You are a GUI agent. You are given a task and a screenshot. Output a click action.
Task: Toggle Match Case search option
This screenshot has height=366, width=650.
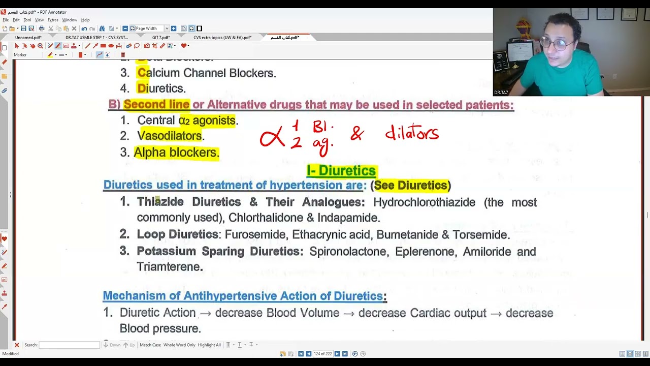click(150, 345)
